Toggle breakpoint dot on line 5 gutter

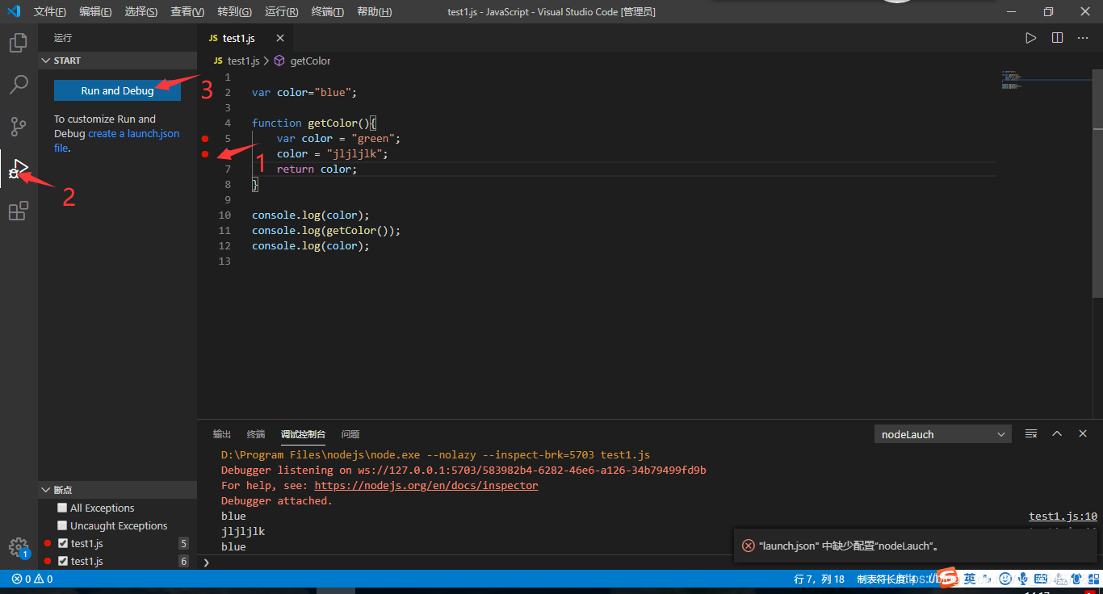pos(205,139)
